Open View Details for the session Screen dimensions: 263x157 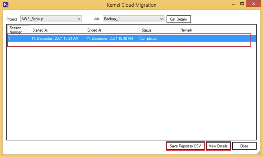(218, 146)
